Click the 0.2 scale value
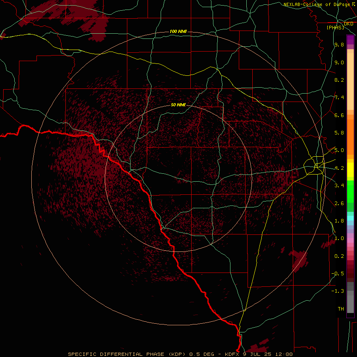357x357 pixels. point(339,256)
